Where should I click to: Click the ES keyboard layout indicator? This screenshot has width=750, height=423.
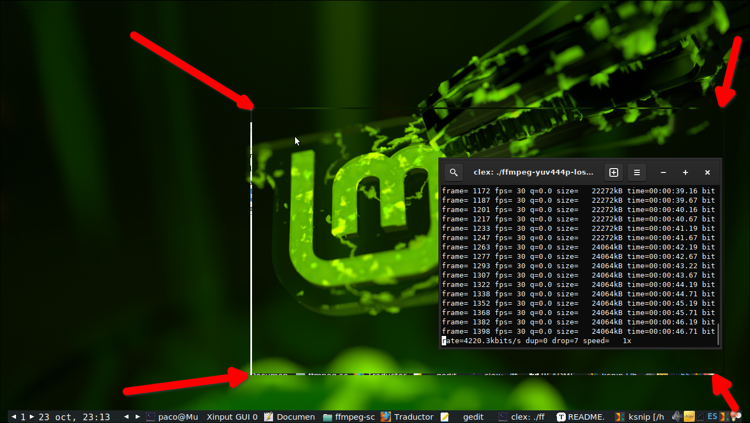[712, 417]
